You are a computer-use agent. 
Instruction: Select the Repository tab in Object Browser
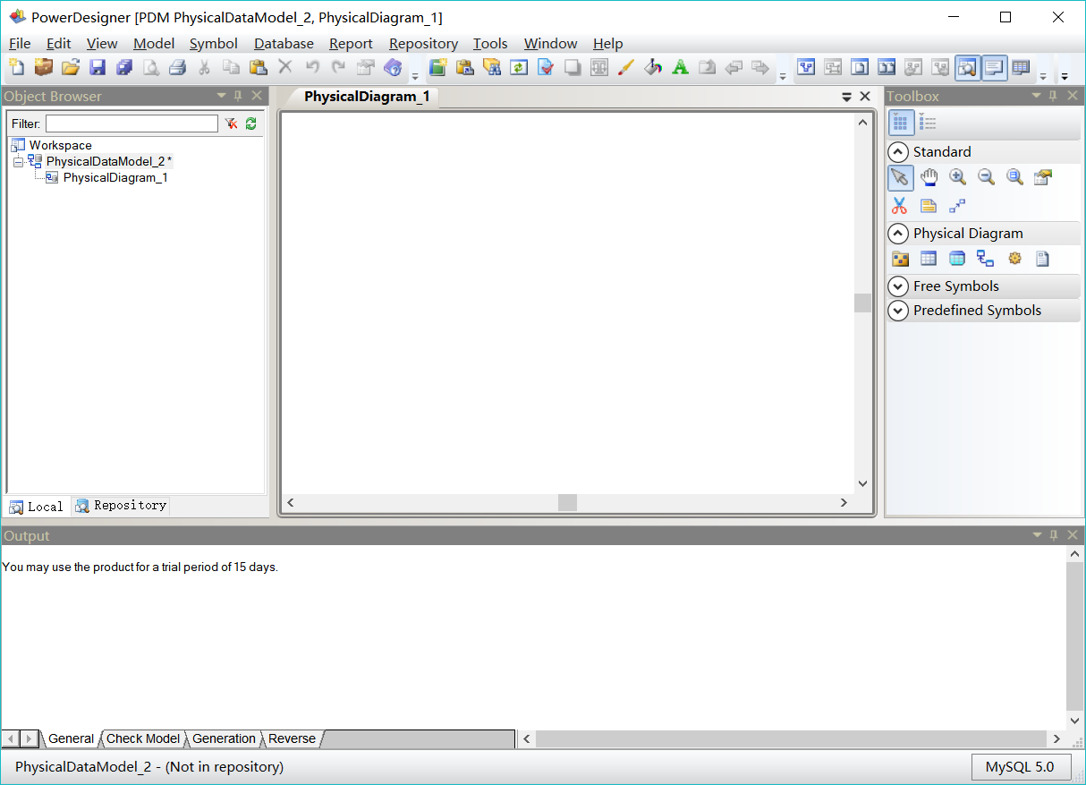click(120, 506)
